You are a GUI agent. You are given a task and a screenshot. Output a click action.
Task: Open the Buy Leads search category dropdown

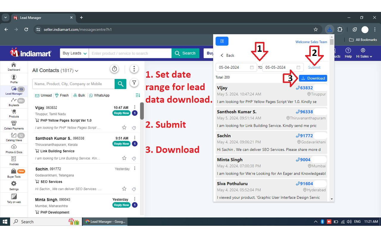click(x=74, y=53)
